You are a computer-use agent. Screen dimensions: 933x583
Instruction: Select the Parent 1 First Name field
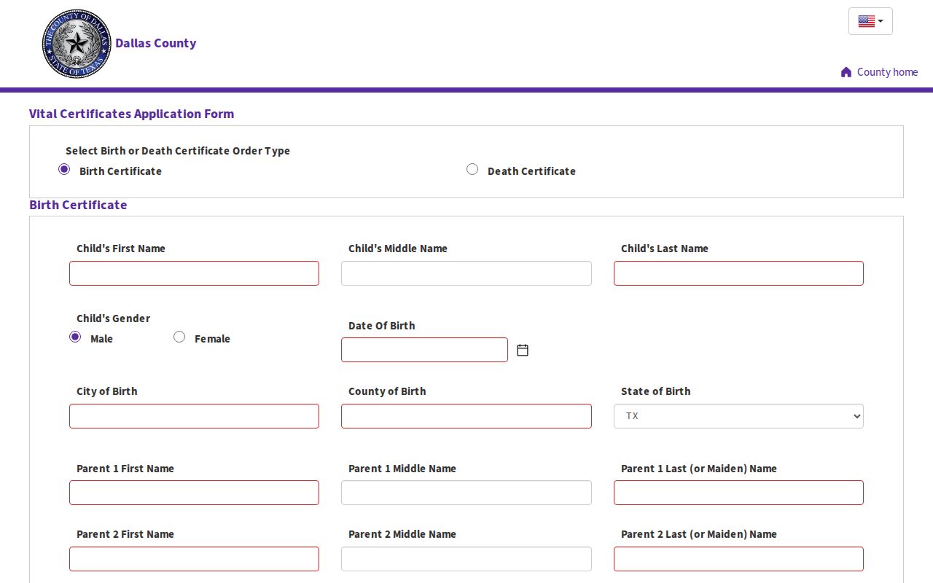coord(194,493)
